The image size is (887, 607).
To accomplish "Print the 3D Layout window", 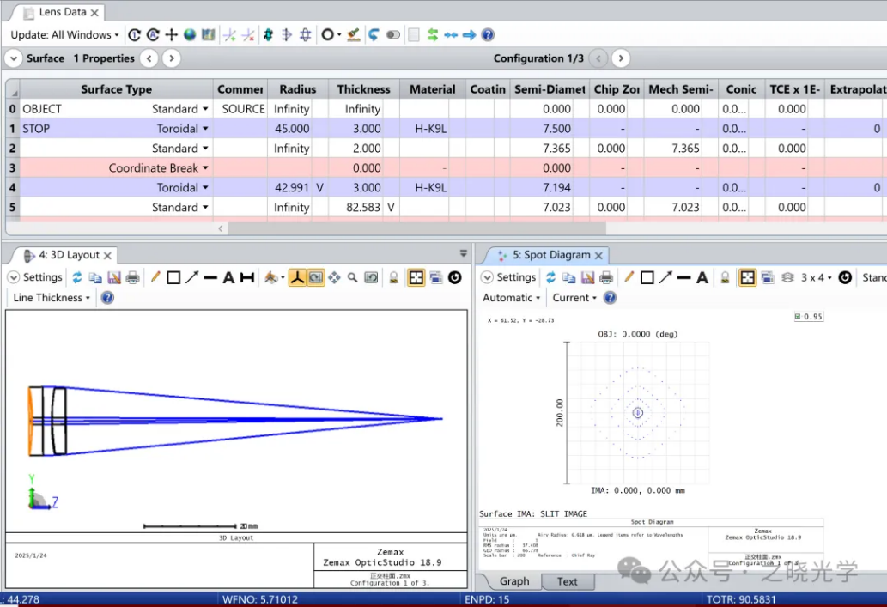I will tap(132, 277).
